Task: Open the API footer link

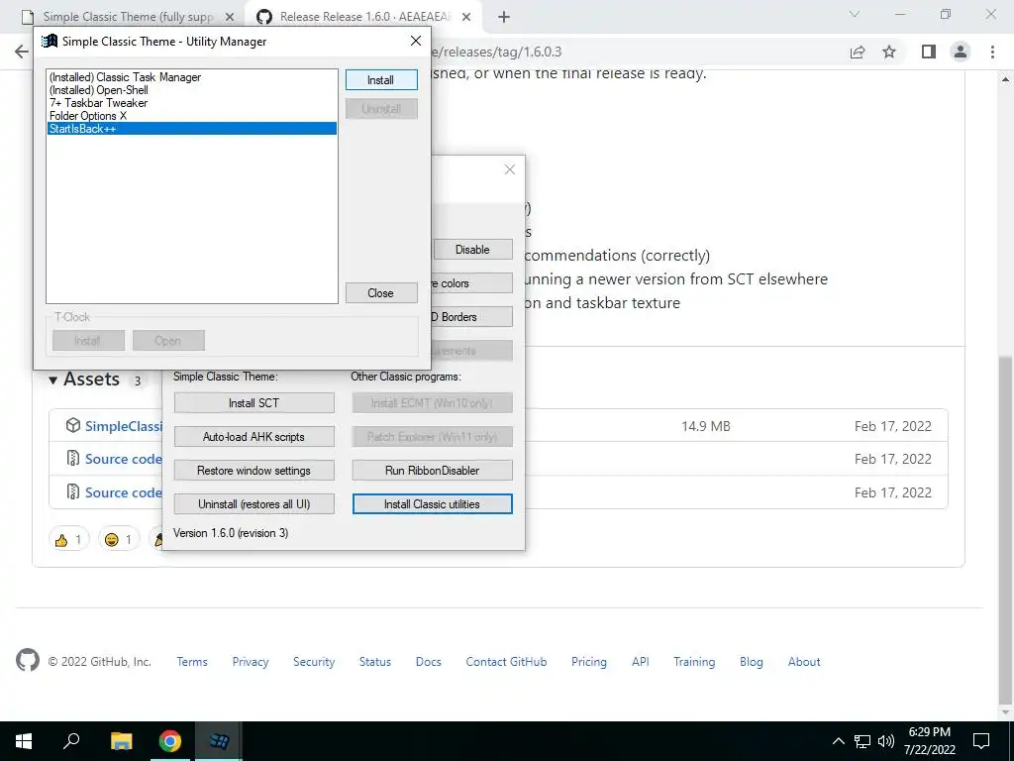Action: 641,662
